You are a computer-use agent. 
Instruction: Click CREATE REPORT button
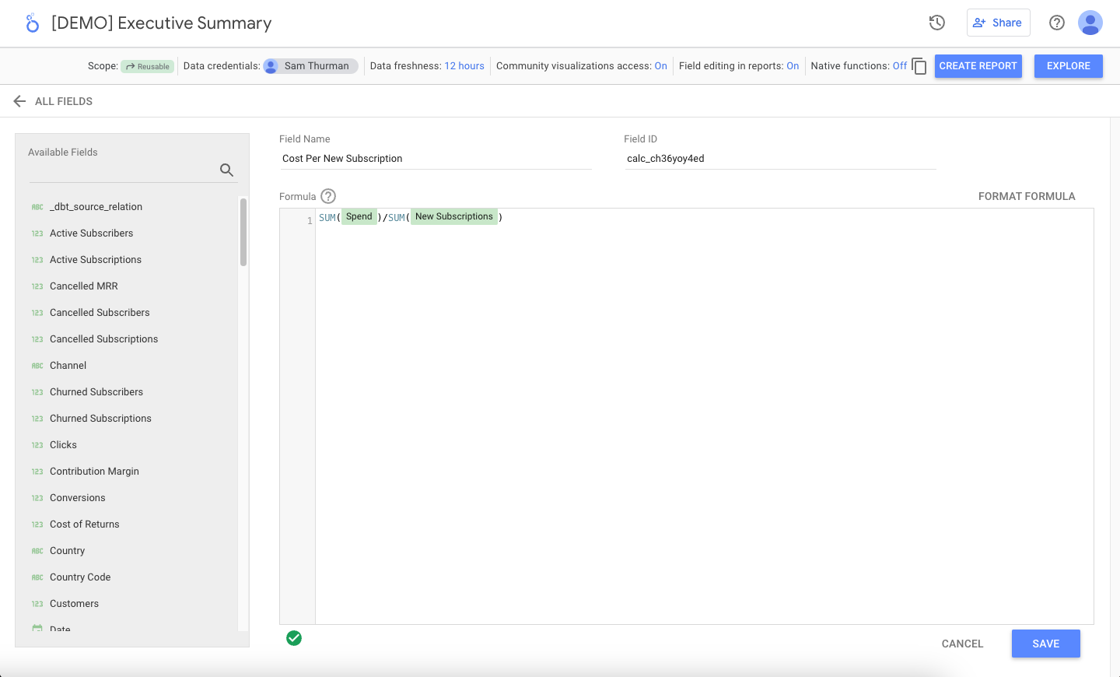[978, 66]
